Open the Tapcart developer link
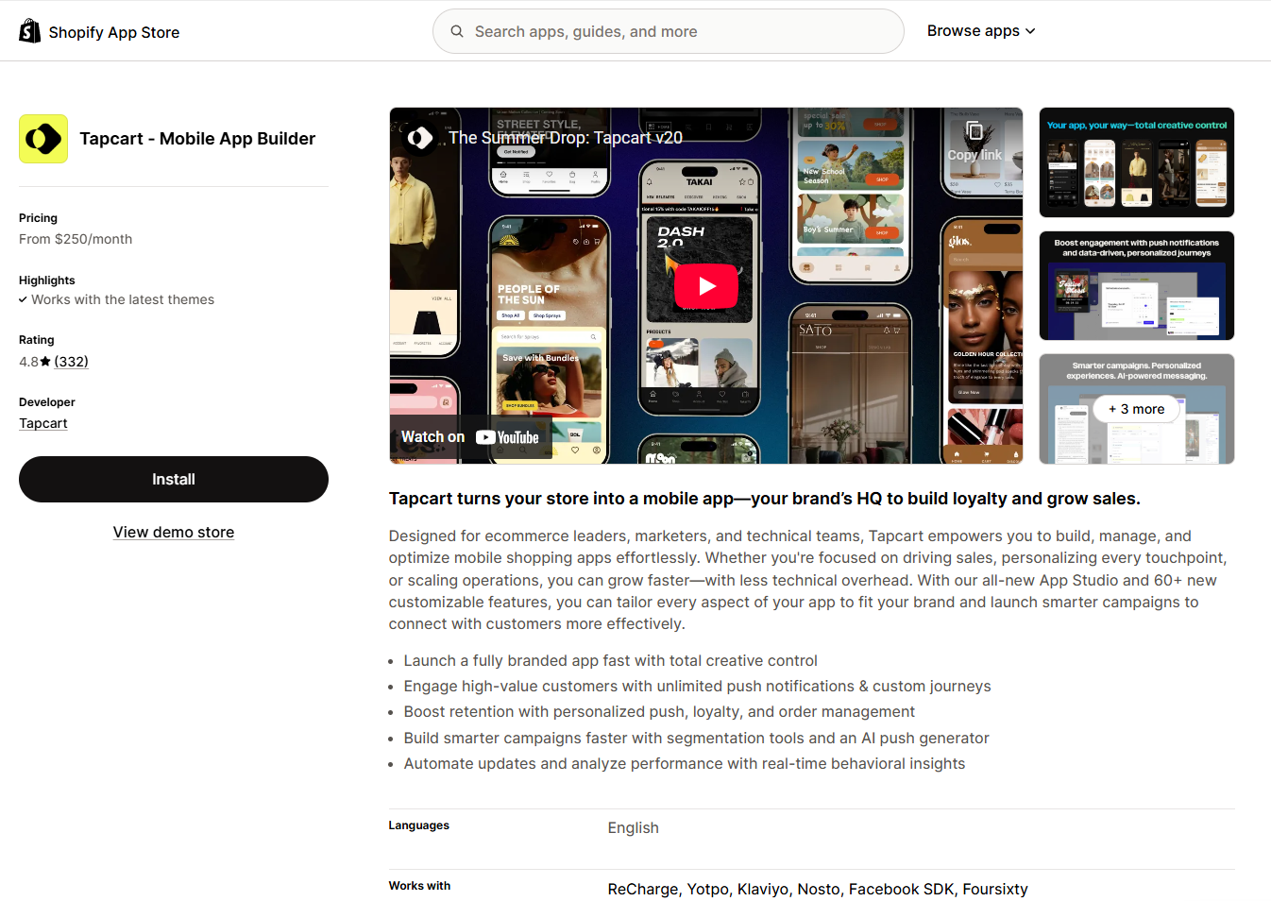 point(43,423)
